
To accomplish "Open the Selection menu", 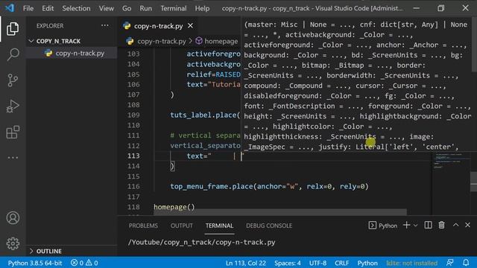I will pos(76,8).
